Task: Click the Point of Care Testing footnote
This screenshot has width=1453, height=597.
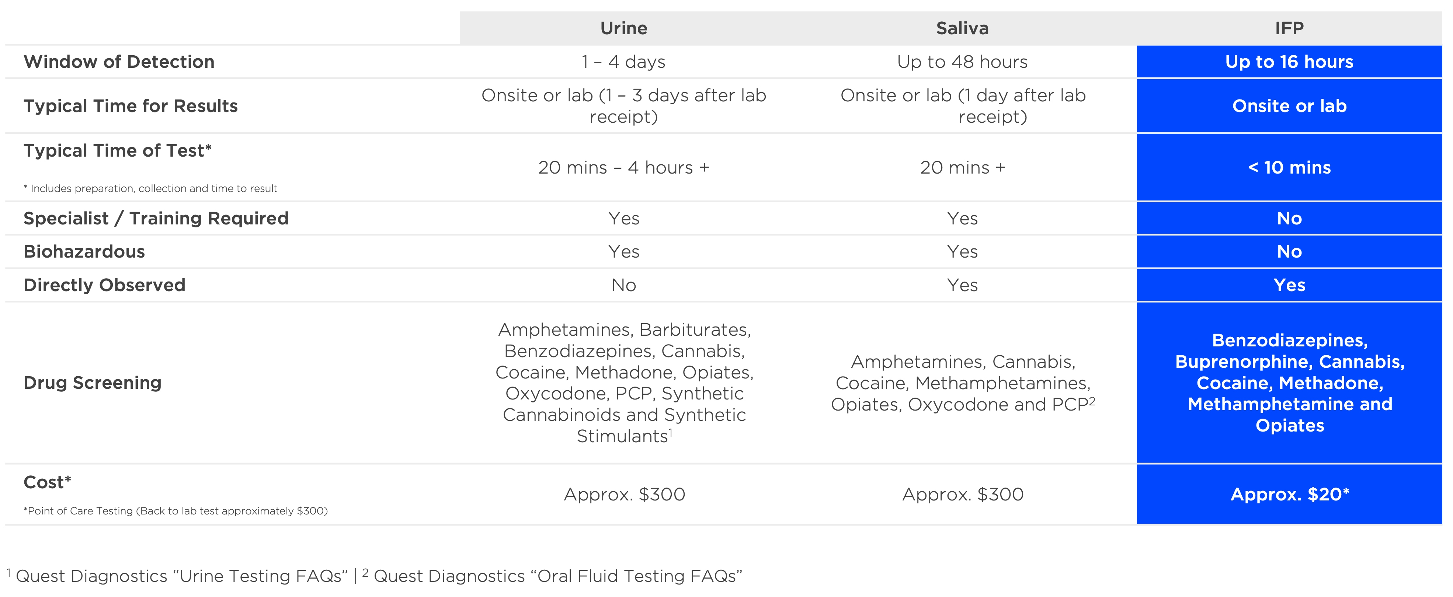Action: (175, 511)
